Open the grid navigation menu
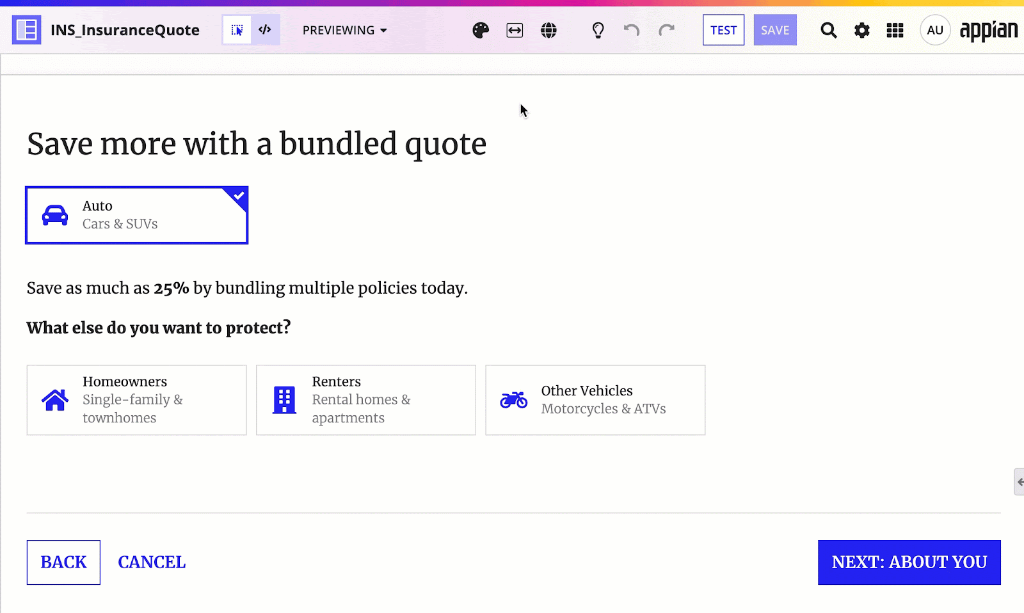This screenshot has width=1024, height=613. [x=895, y=30]
